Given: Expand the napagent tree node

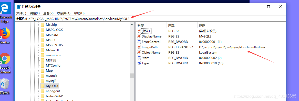Looking at the screenshot, I should coord(38,91).
